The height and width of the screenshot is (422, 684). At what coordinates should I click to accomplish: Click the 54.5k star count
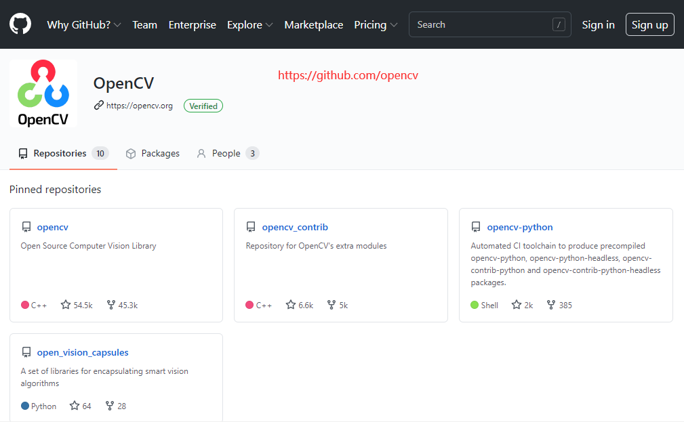(x=83, y=305)
